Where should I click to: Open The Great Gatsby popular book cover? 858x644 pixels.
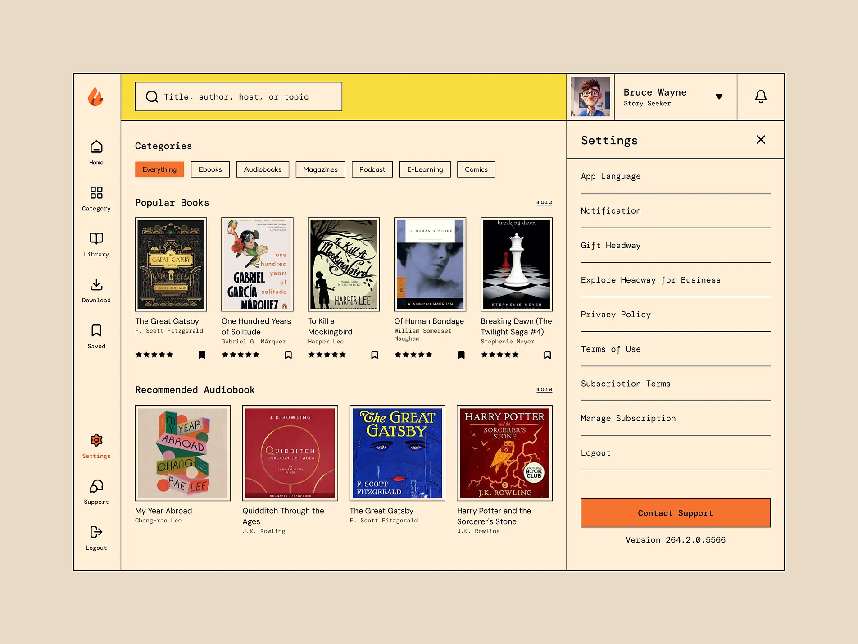pos(171,265)
